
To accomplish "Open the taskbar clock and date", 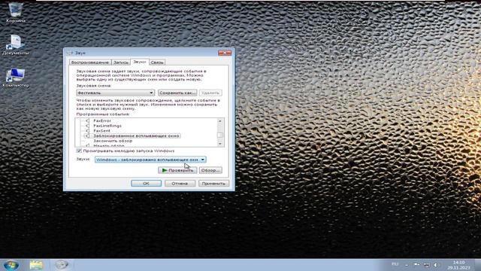I will 458,265.
